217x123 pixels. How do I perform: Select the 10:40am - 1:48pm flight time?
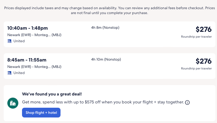click(x=28, y=28)
